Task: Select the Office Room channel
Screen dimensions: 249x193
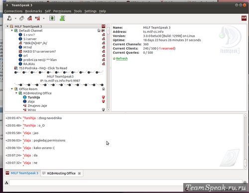Action: click(x=28, y=89)
